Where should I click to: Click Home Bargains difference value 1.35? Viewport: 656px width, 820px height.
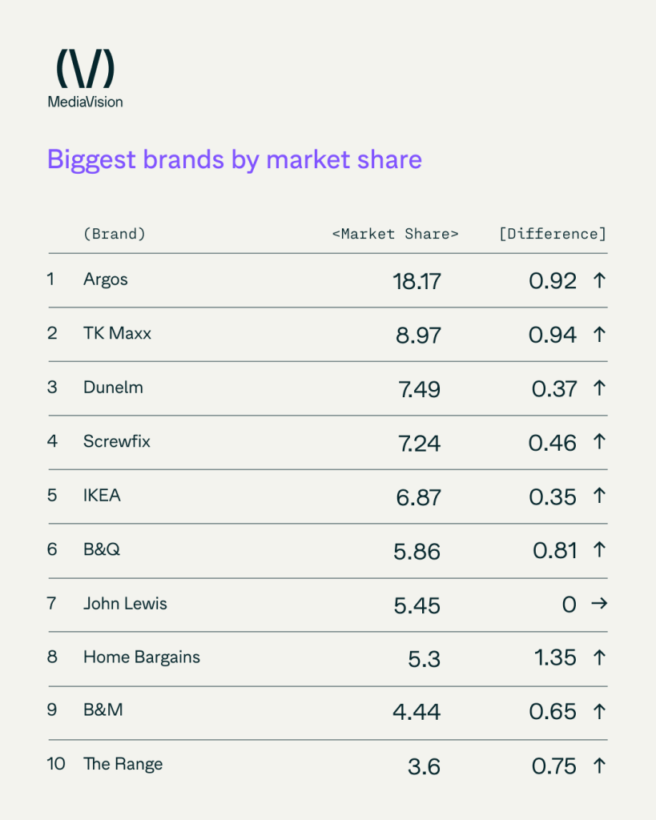coord(554,658)
